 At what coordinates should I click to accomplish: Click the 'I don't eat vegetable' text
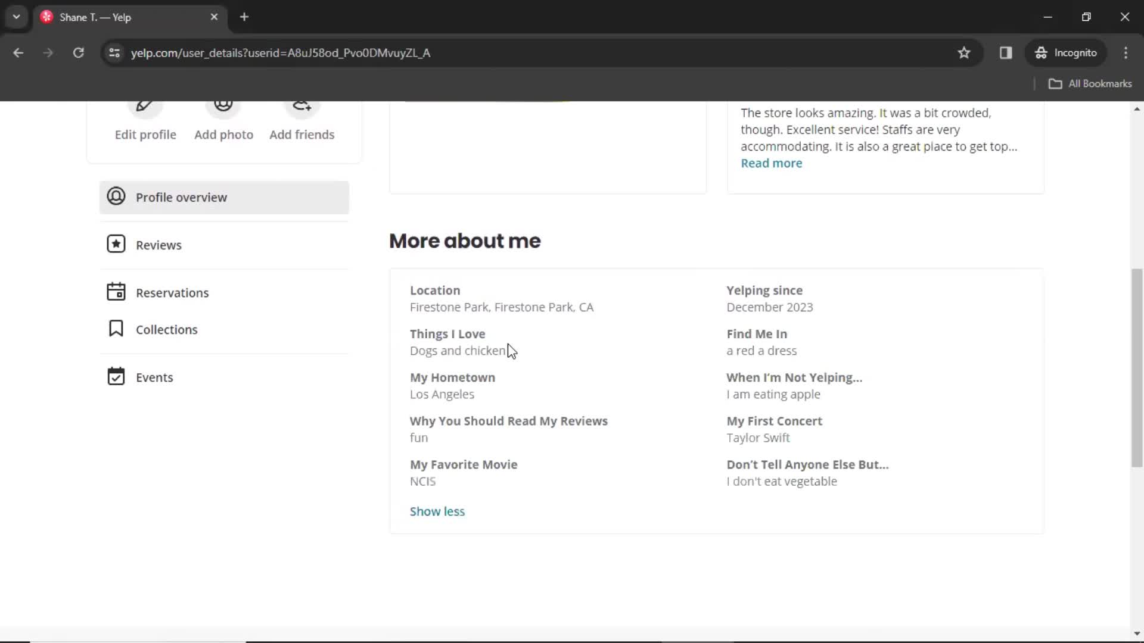[x=782, y=482]
